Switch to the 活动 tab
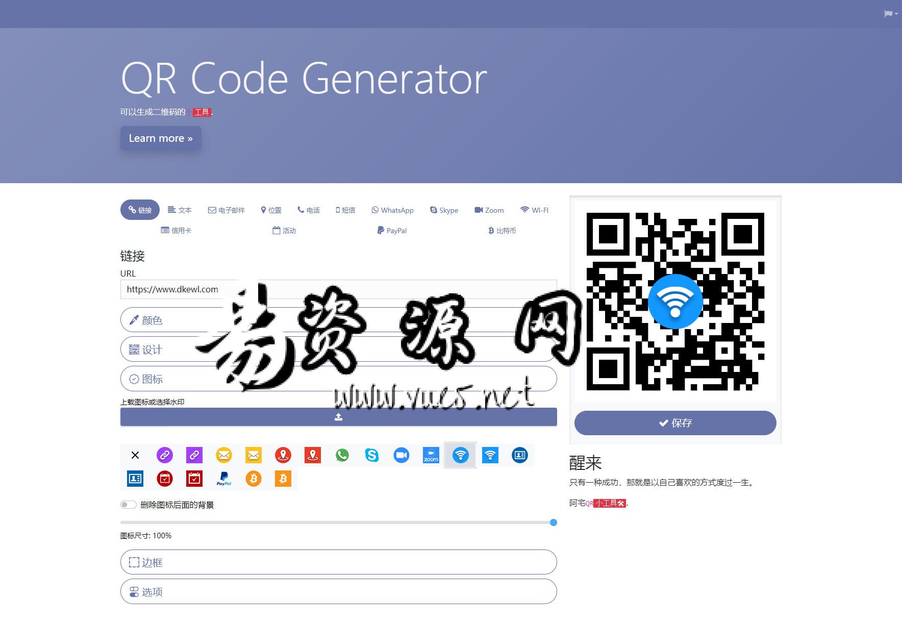The height and width of the screenshot is (624, 902). tap(284, 230)
